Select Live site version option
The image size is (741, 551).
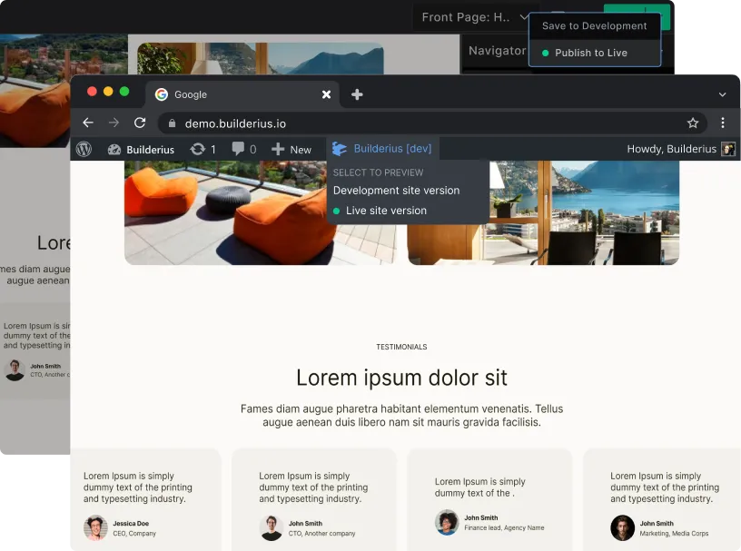(386, 211)
